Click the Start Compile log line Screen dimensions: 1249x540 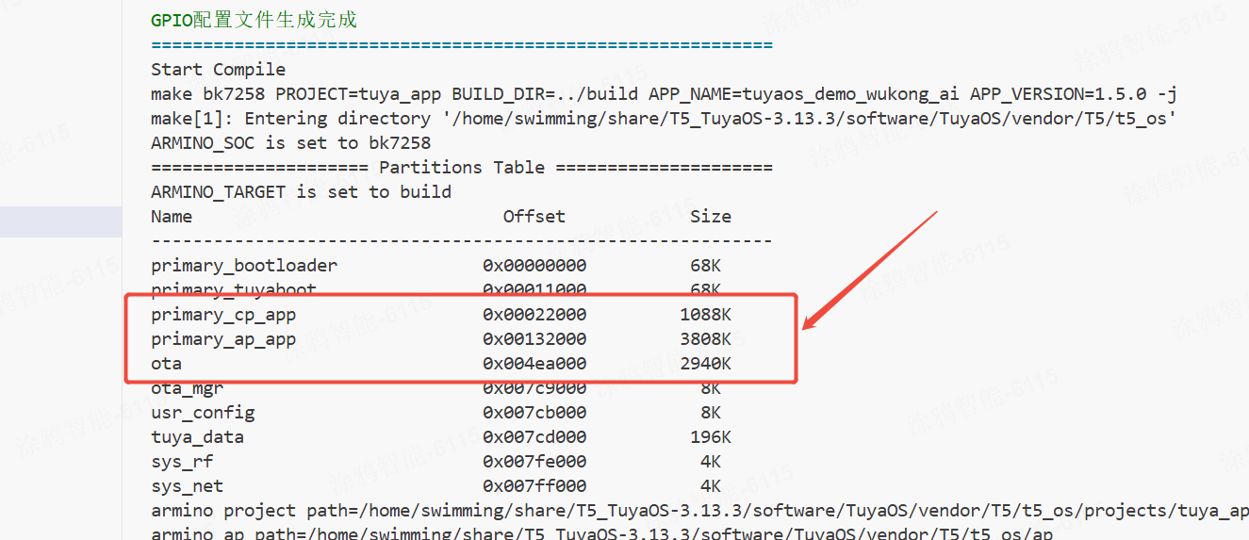coord(218,70)
